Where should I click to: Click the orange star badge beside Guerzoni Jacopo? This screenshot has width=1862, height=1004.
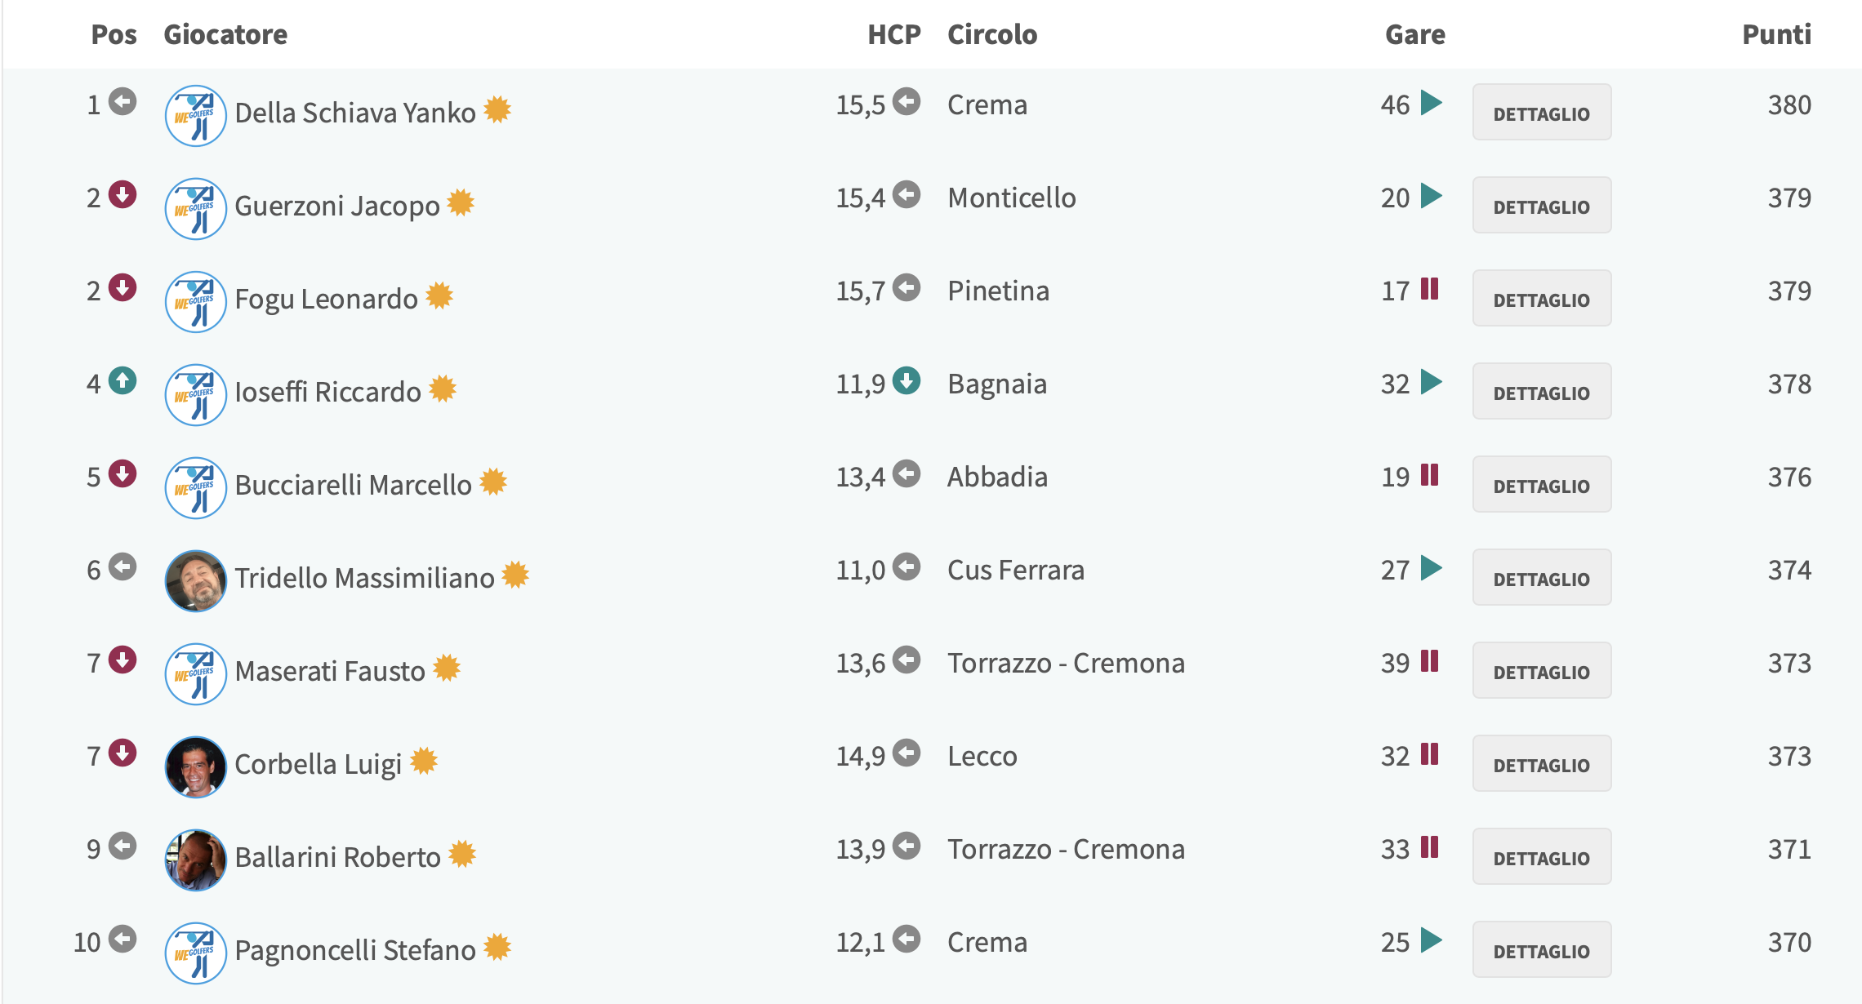point(461,202)
